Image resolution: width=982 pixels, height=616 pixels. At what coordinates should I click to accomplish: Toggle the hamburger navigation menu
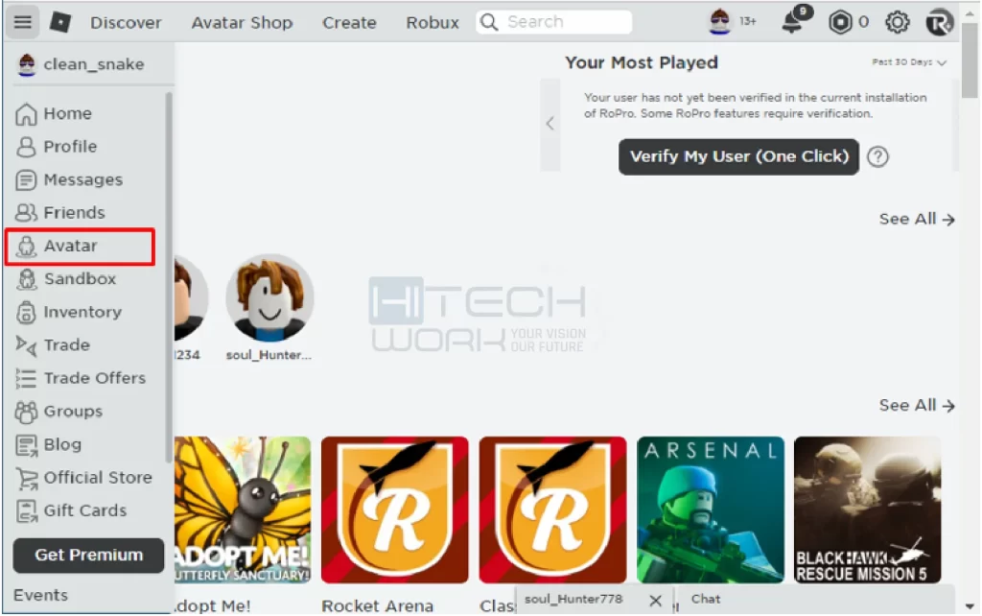pos(23,22)
